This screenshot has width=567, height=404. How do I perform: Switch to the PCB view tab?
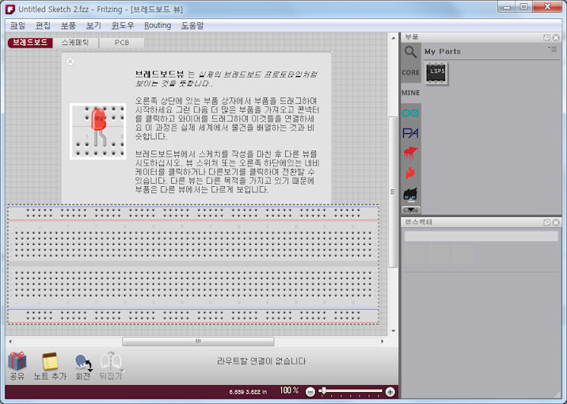pos(121,43)
